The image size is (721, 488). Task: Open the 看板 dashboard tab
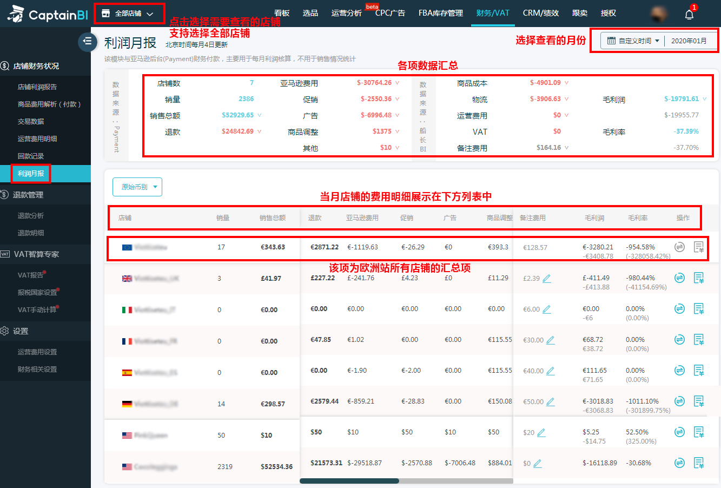[x=282, y=13]
